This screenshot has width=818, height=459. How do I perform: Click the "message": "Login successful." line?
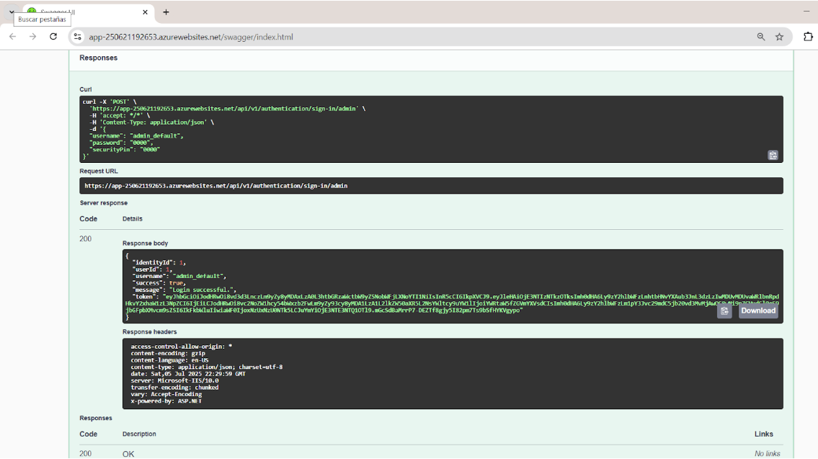click(185, 290)
